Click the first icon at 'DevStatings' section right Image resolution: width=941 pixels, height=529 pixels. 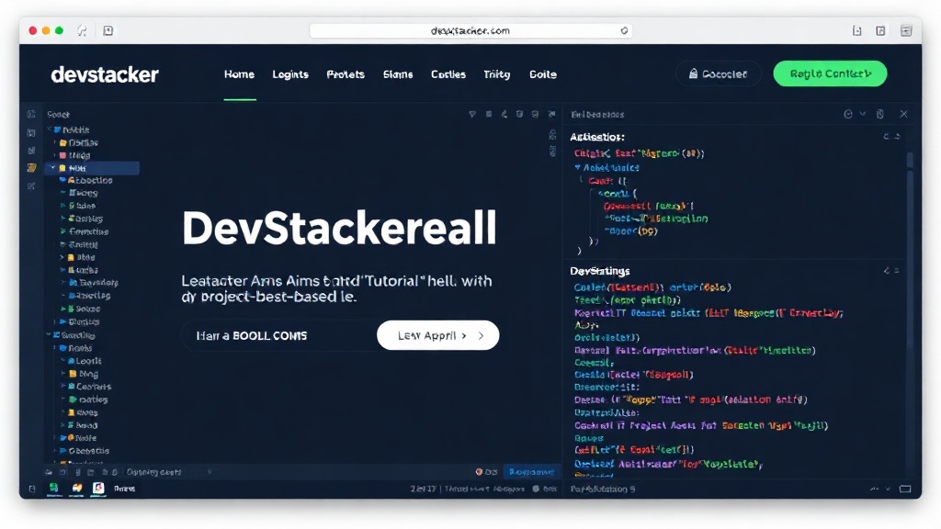point(887,271)
